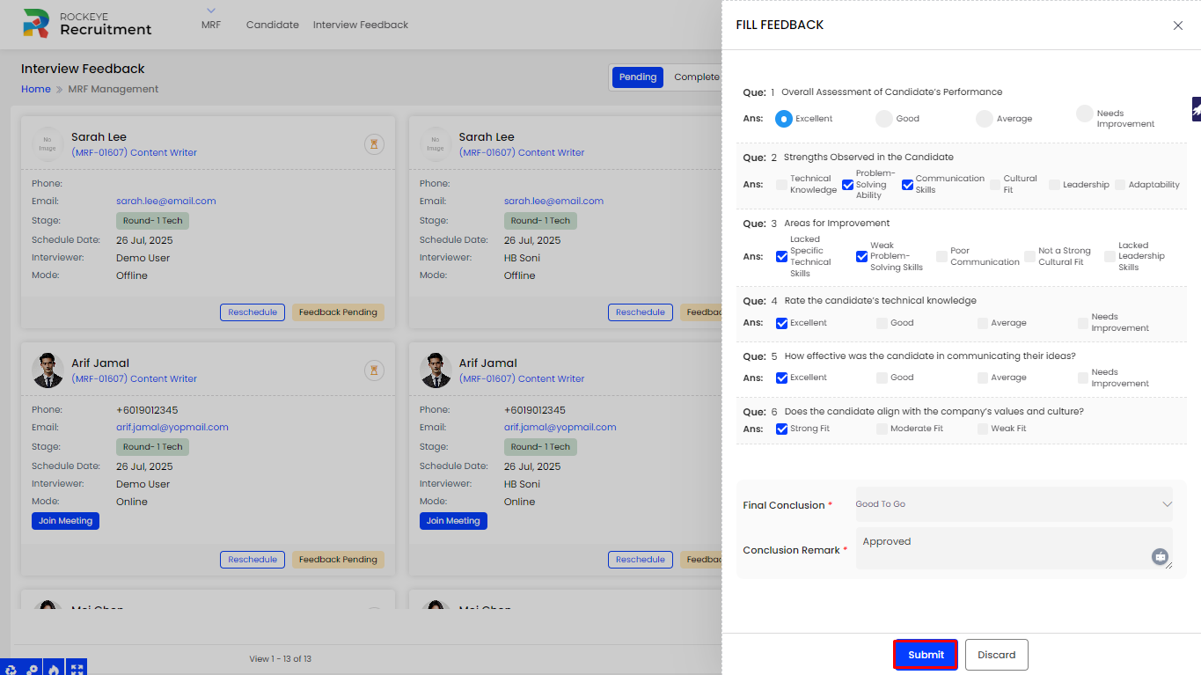Submit the feedback form
Image resolution: width=1201 pixels, height=675 pixels.
click(926, 655)
